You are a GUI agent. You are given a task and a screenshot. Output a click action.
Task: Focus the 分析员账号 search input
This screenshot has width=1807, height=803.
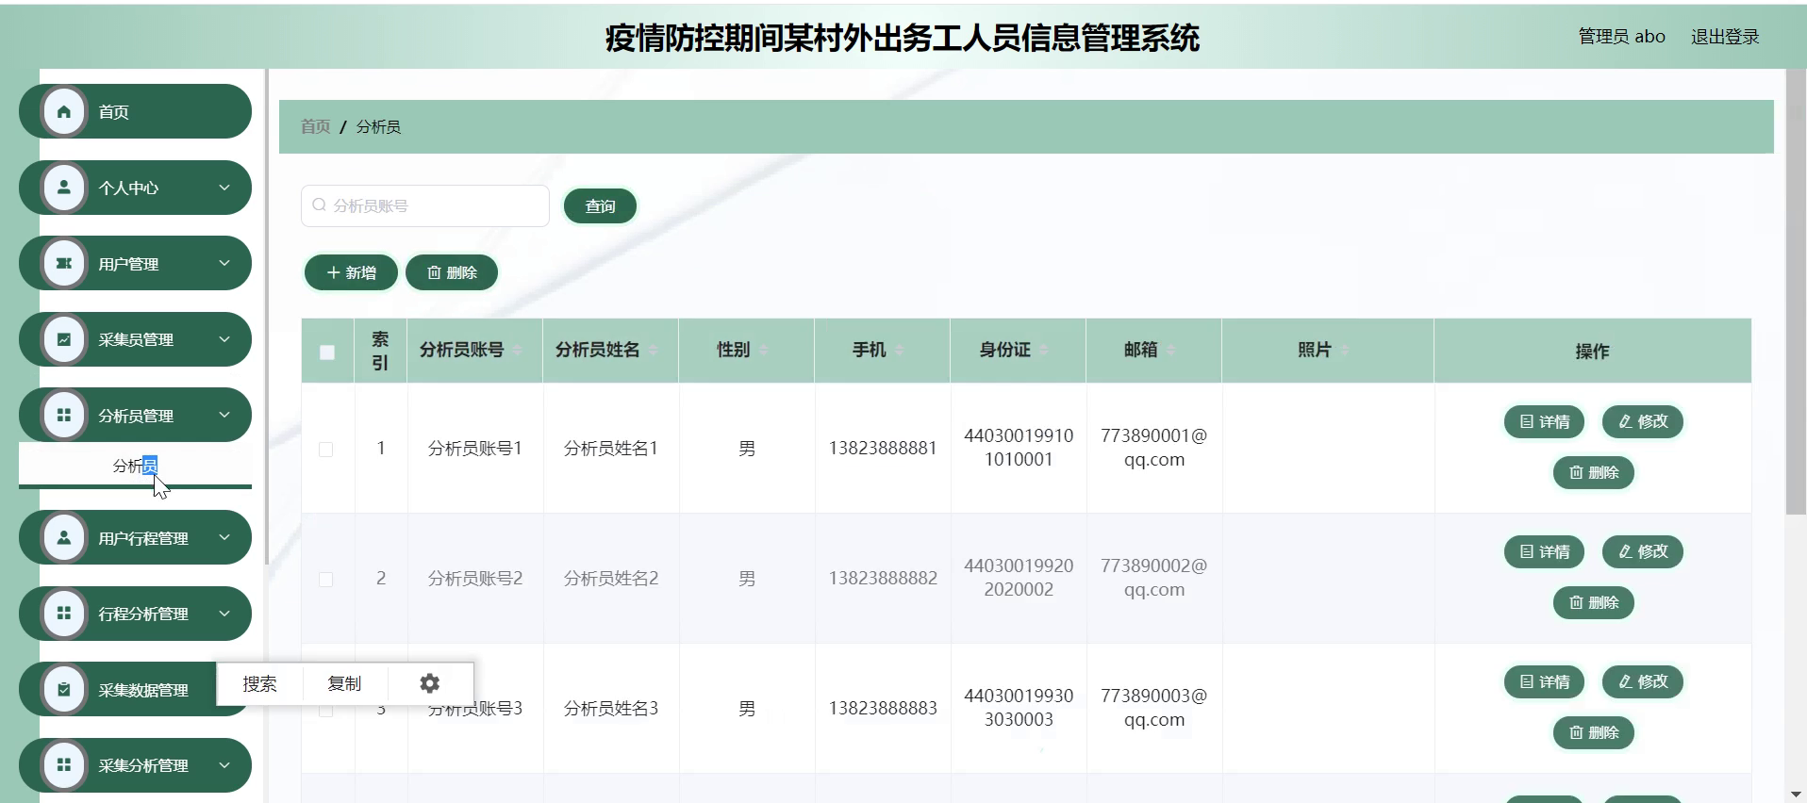tap(425, 205)
